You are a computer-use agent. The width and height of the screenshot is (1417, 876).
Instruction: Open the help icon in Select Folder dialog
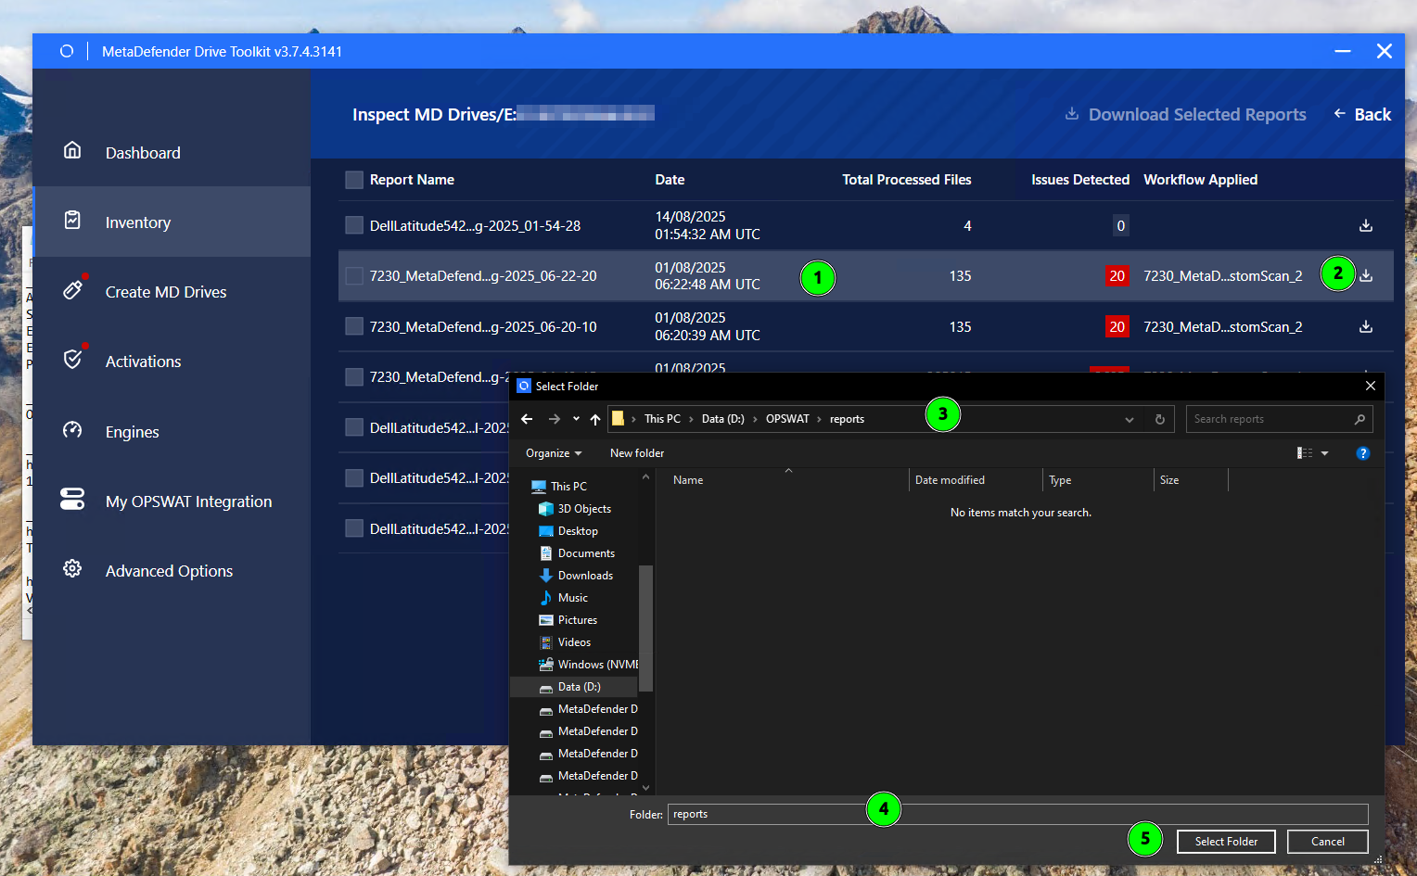[x=1363, y=453]
